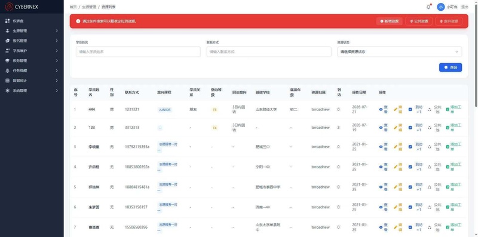Edit (编辑) the record in row number 5

coord(398,187)
